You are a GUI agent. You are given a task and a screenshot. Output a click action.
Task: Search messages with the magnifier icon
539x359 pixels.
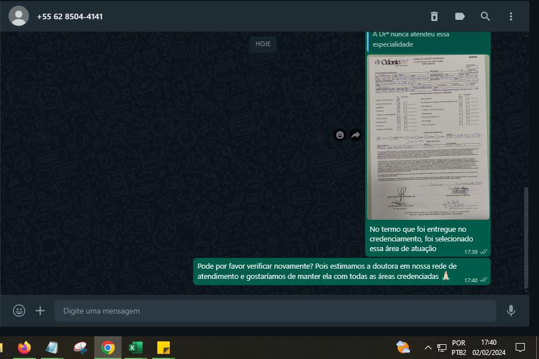(x=486, y=16)
